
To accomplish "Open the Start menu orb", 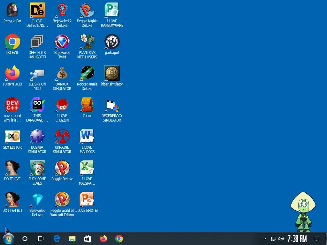I will coord(9,239).
